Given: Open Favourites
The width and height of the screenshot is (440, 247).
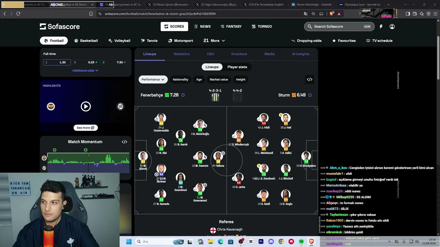Looking at the screenshot, I should pyautogui.click(x=344, y=40).
